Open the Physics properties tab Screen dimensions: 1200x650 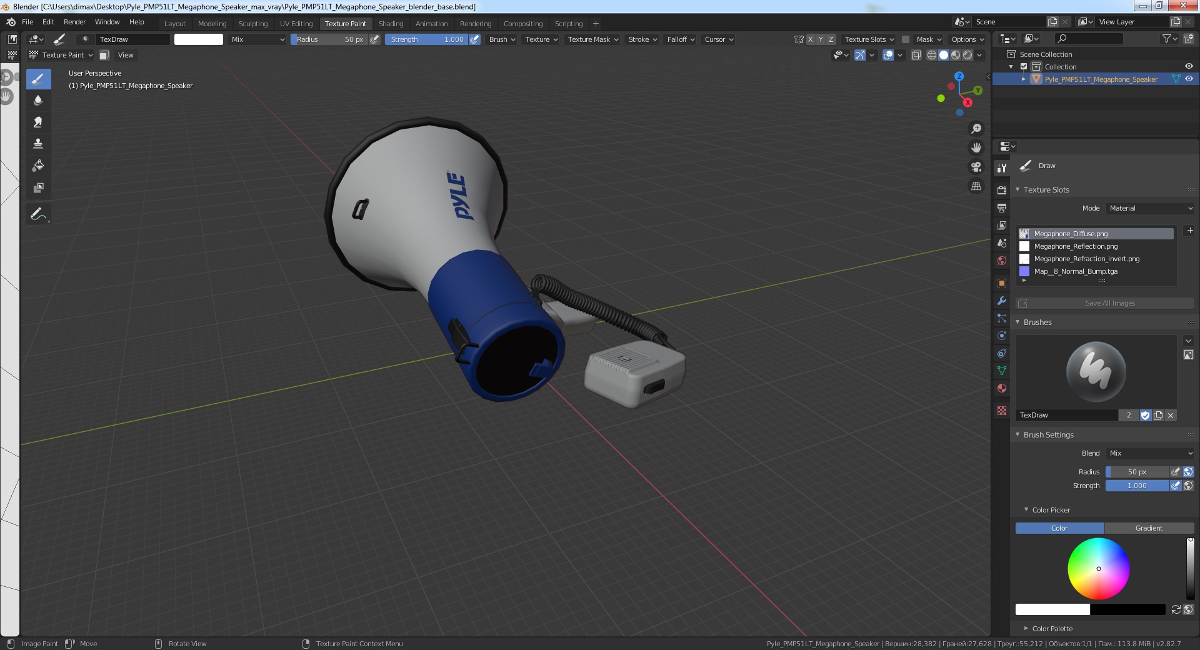[x=1002, y=336]
